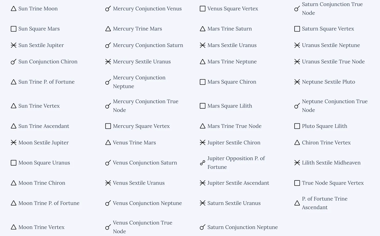Open Venus Conjunction Saturn aspect
Screen dimensions: 380x236
[145, 163]
